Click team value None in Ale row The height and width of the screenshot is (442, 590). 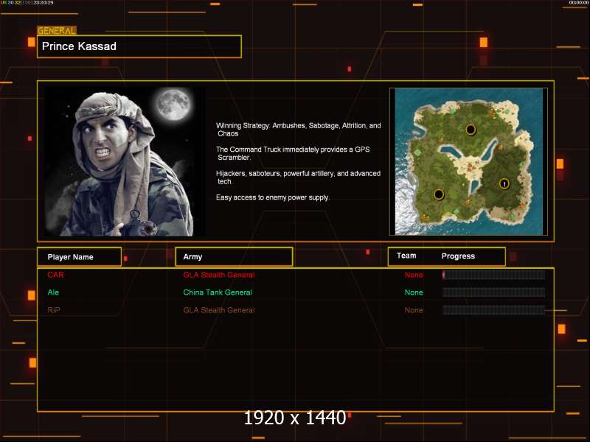[x=414, y=292]
